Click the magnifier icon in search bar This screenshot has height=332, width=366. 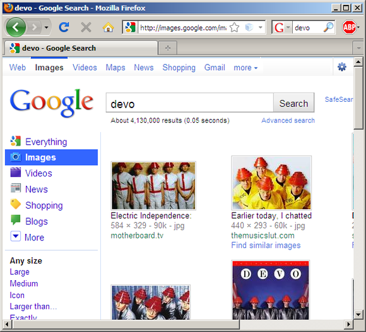(x=328, y=28)
